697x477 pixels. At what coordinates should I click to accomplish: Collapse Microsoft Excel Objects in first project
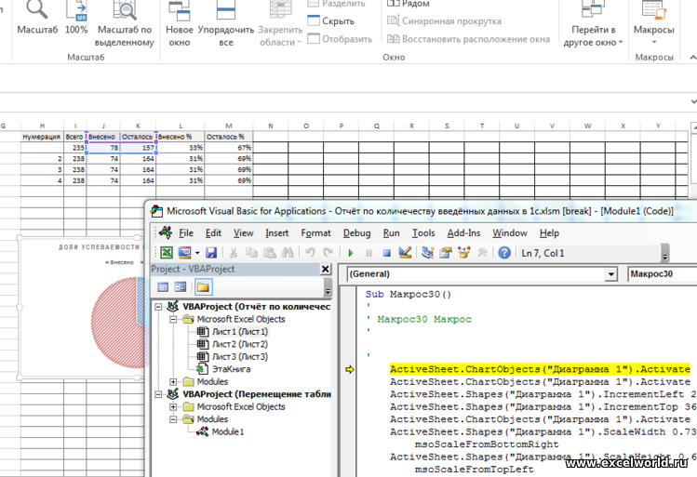tap(173, 319)
